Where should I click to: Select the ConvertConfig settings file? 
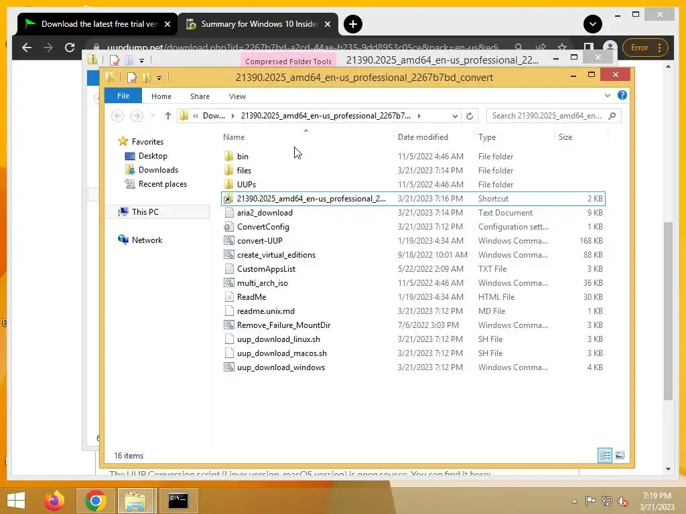click(263, 227)
